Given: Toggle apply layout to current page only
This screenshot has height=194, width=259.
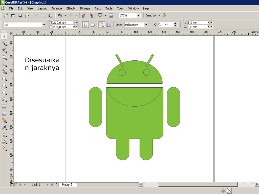Looking at the screenshot, I should point(109,25).
